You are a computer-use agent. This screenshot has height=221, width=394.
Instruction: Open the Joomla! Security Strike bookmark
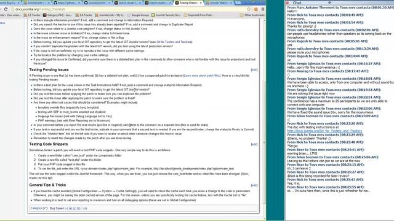(x=166, y=15)
